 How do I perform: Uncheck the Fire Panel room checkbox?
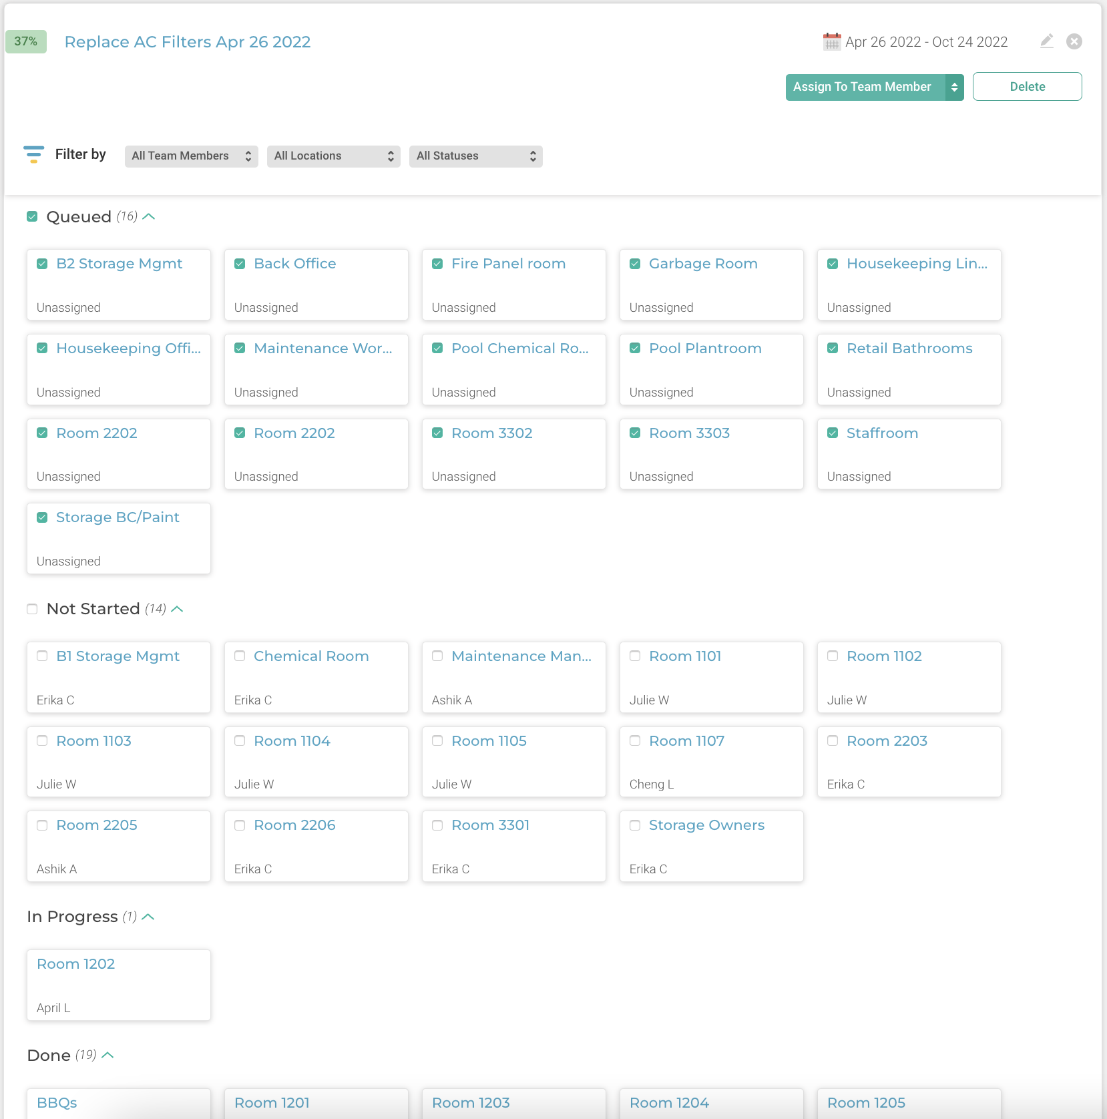click(437, 264)
